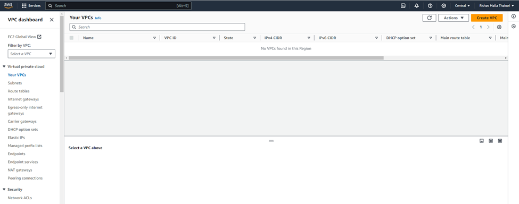Open the Actions dropdown
The image size is (519, 204).
tap(454, 18)
